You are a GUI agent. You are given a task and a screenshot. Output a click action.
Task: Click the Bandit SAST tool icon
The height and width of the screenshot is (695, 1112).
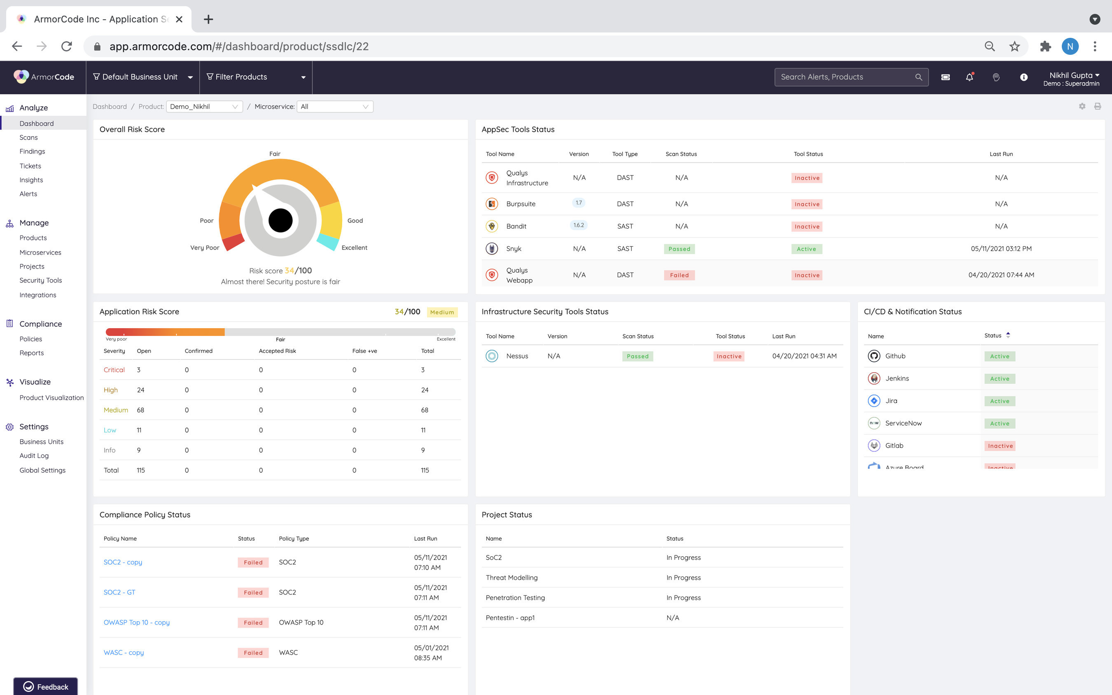pos(492,226)
